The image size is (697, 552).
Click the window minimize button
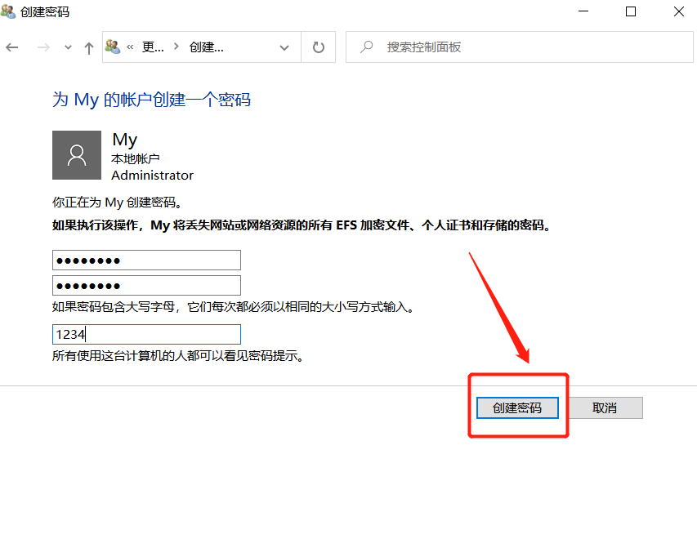583,11
